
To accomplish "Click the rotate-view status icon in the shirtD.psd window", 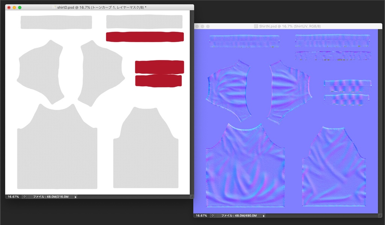I will point(24,196).
